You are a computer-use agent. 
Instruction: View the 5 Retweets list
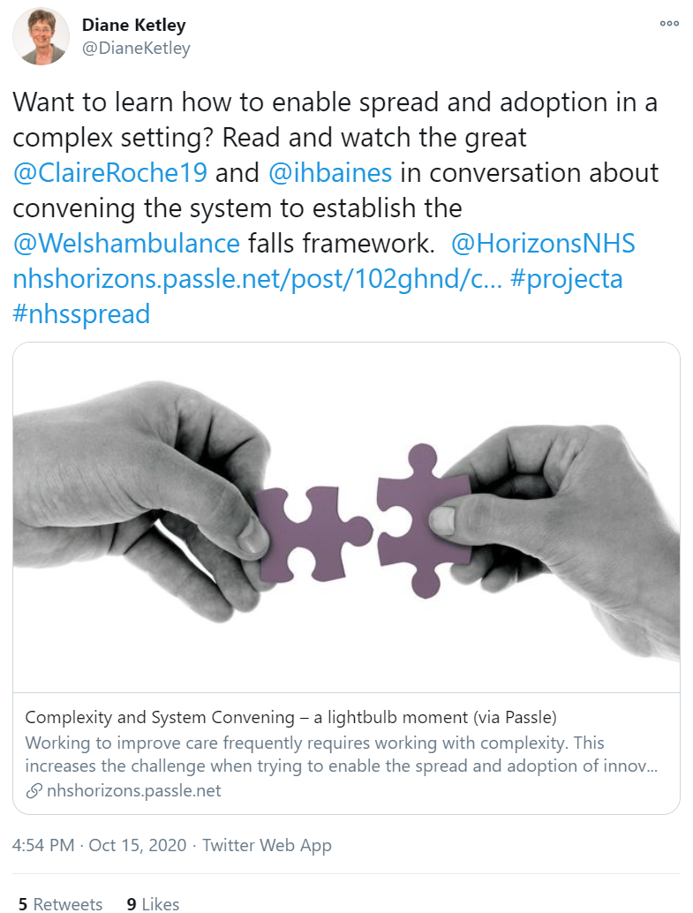(x=61, y=903)
